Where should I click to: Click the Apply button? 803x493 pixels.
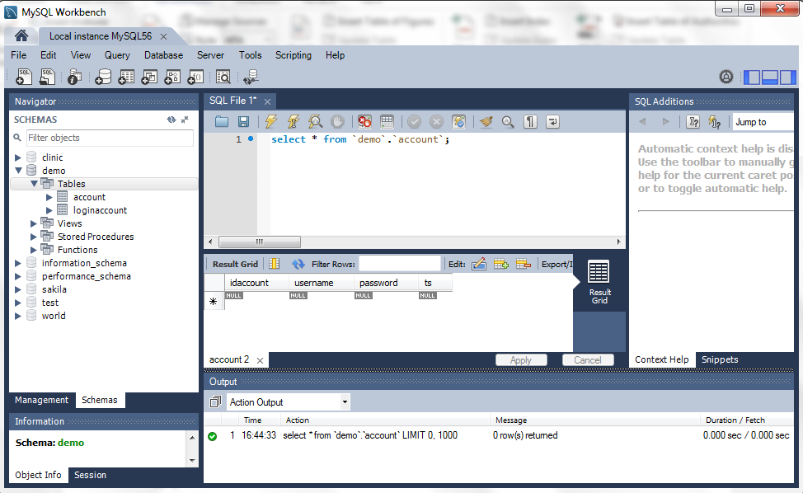521,360
